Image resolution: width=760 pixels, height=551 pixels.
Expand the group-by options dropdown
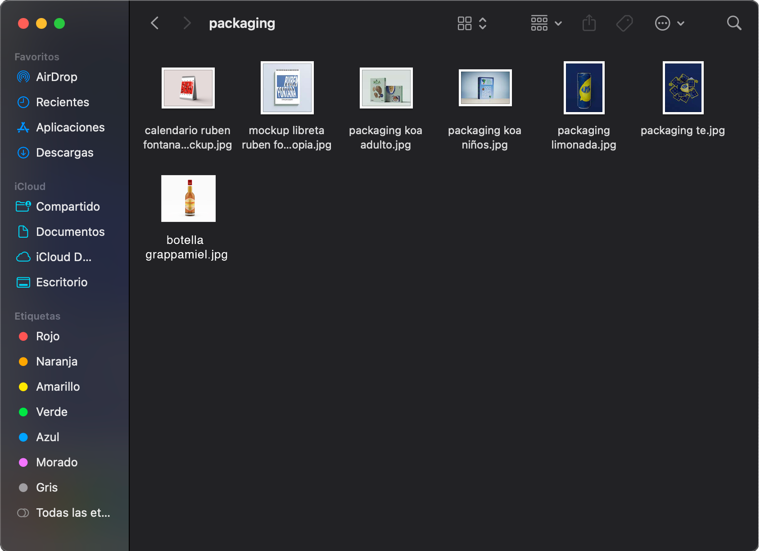click(x=546, y=23)
